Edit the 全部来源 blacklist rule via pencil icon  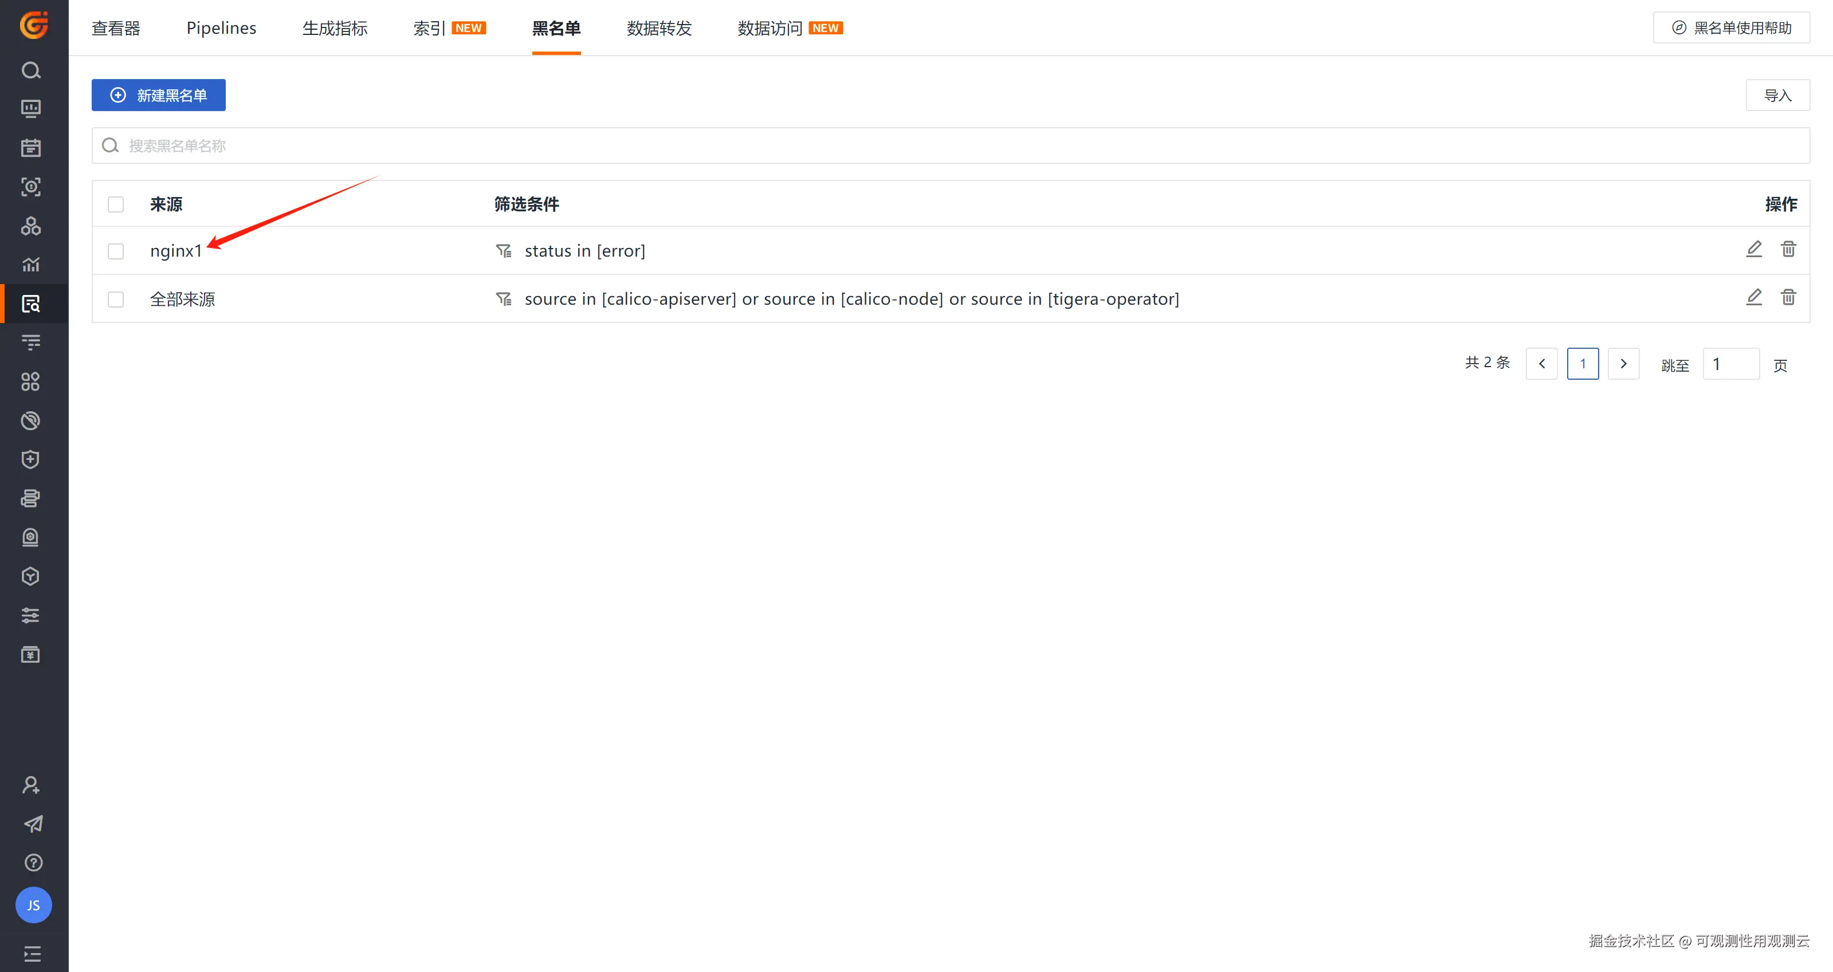click(x=1753, y=298)
